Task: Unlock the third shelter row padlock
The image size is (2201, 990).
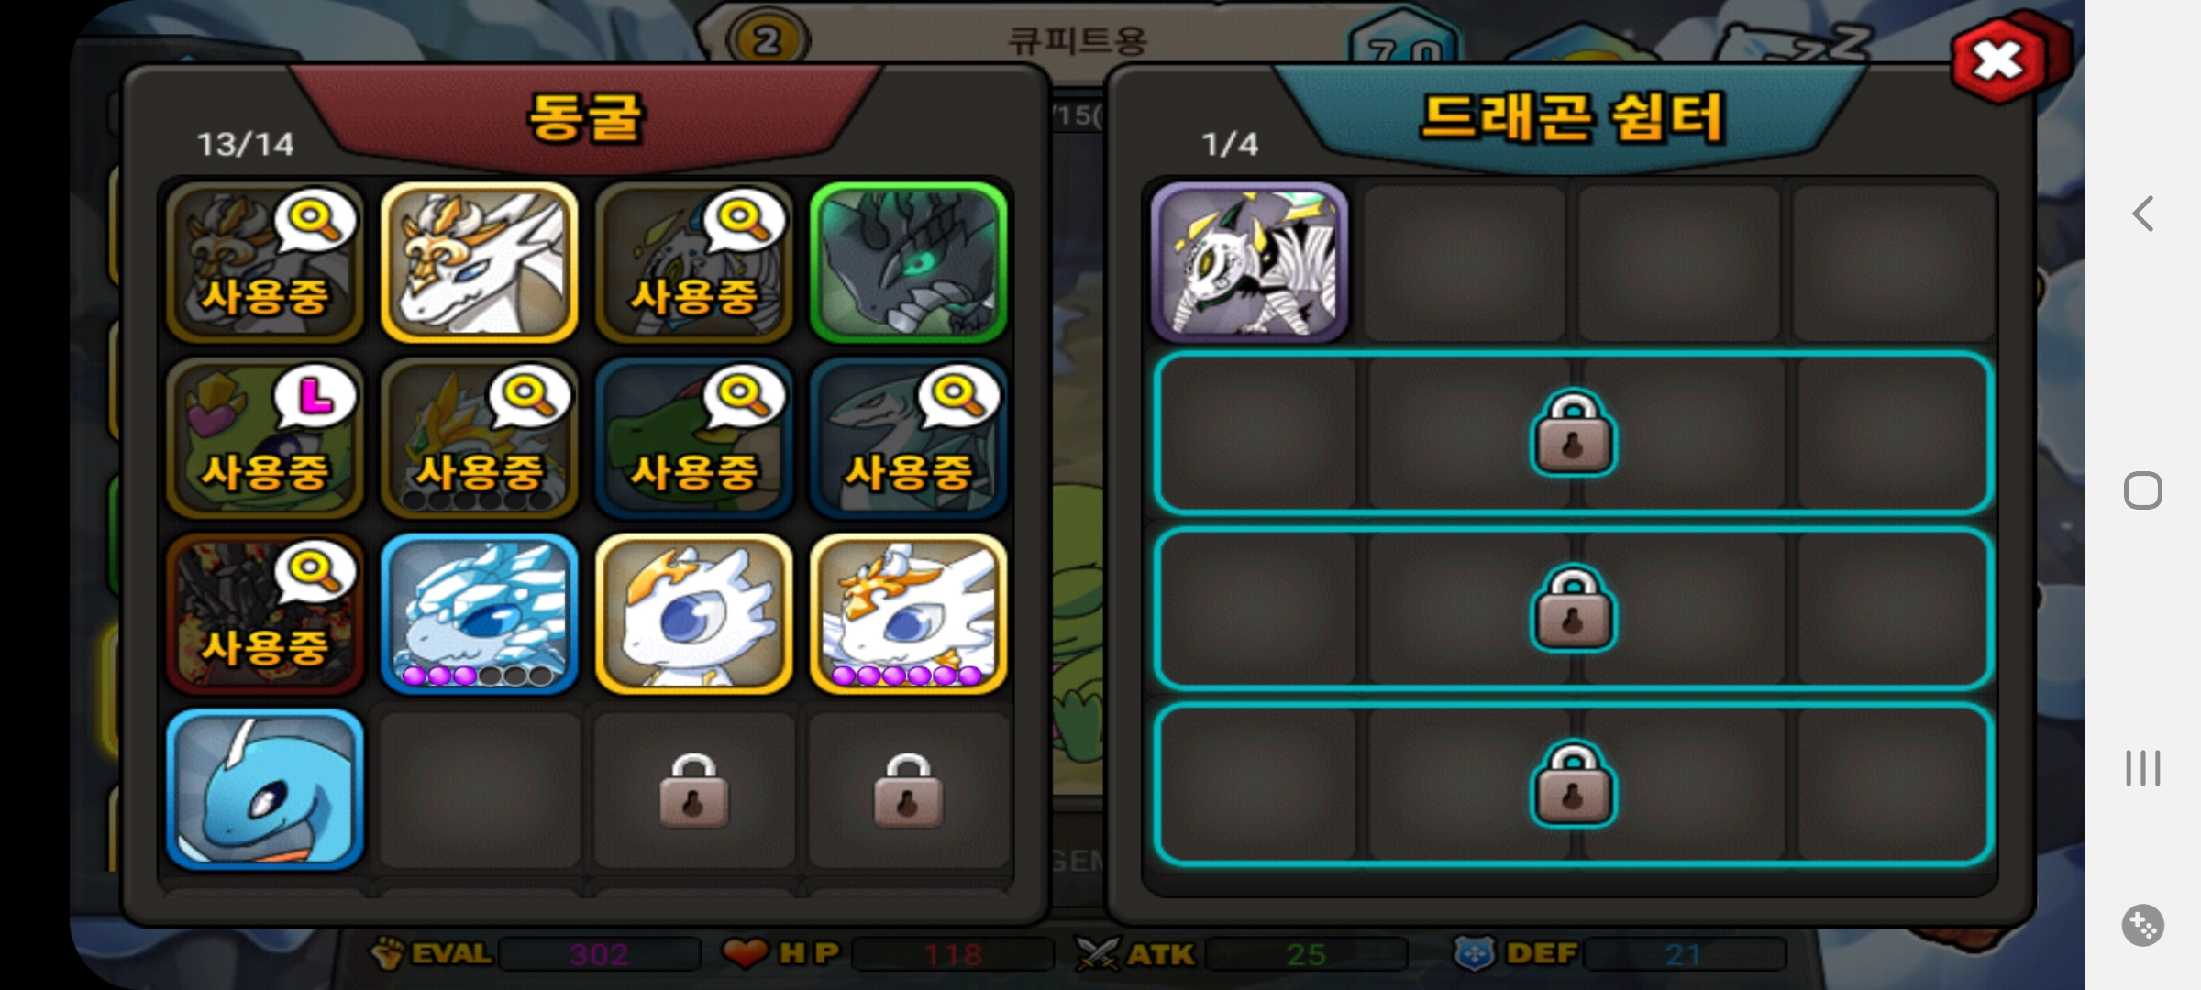Action: click(x=1573, y=608)
